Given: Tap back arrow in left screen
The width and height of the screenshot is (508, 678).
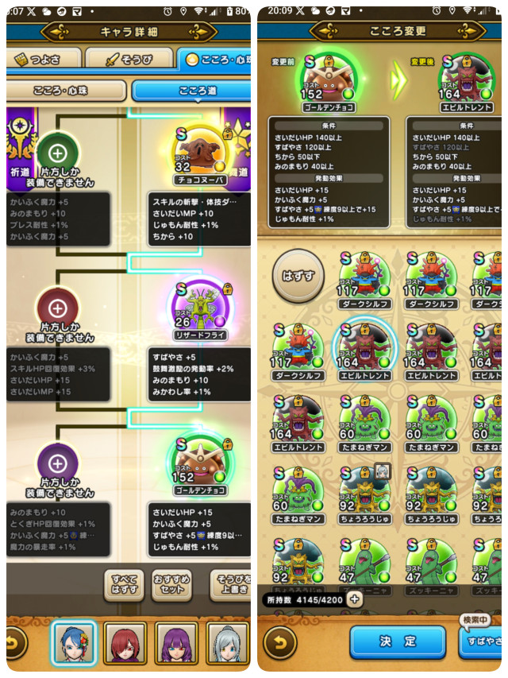Looking at the screenshot, I should (15, 643).
